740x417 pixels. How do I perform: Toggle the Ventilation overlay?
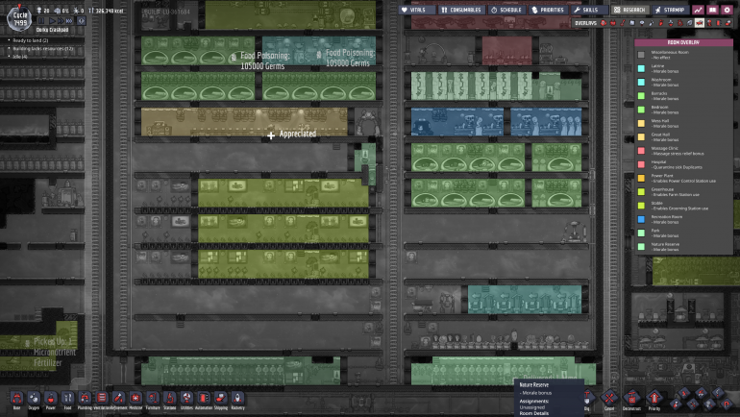[x=661, y=23]
